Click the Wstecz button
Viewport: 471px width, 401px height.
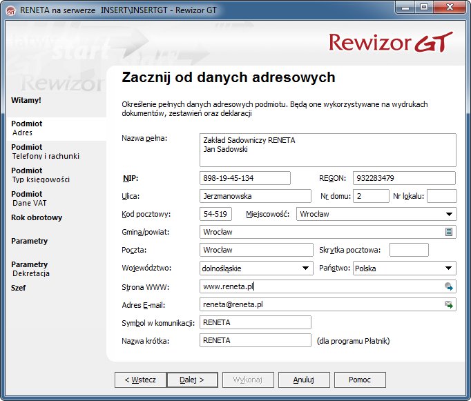click(x=140, y=380)
